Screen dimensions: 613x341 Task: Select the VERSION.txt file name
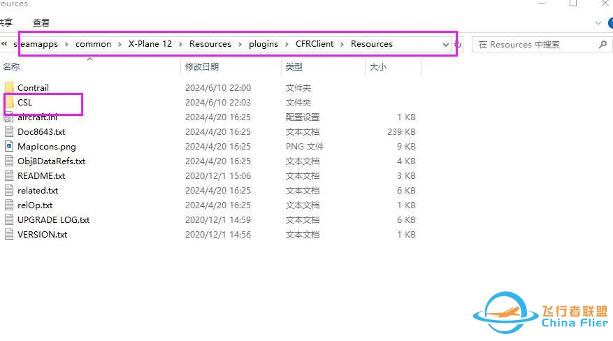[42, 234]
